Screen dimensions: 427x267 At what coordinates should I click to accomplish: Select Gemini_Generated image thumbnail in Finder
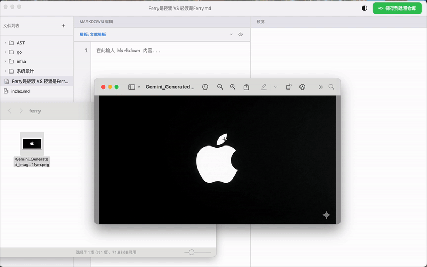click(x=32, y=143)
